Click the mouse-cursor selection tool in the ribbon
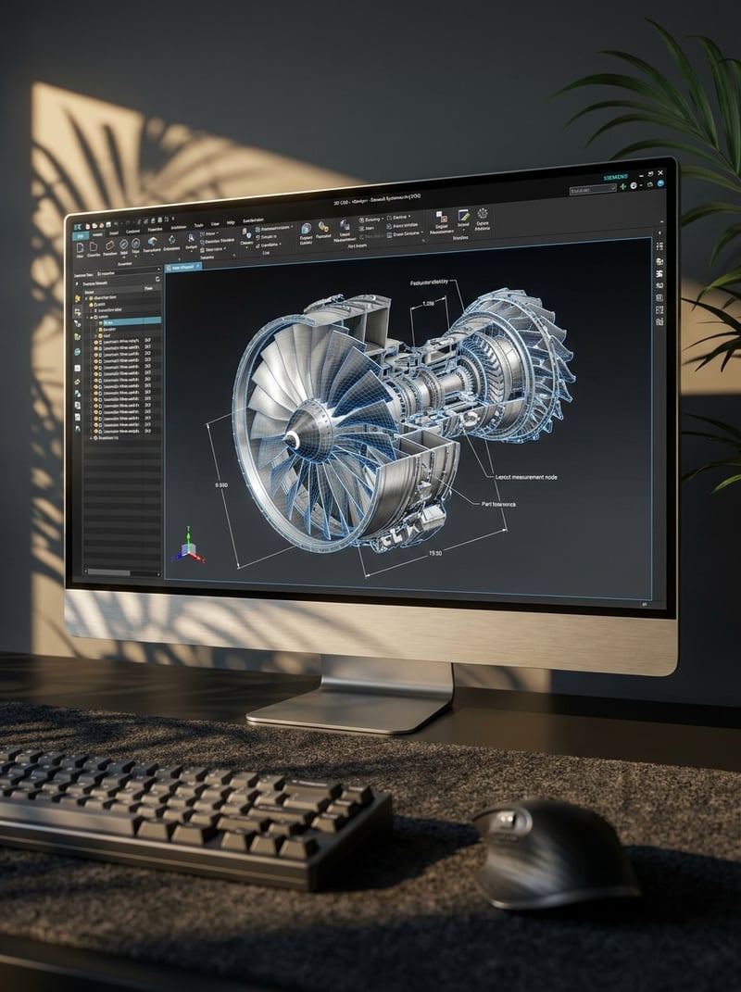 point(191,239)
